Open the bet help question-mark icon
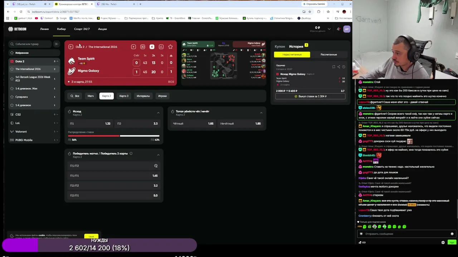 [343, 67]
